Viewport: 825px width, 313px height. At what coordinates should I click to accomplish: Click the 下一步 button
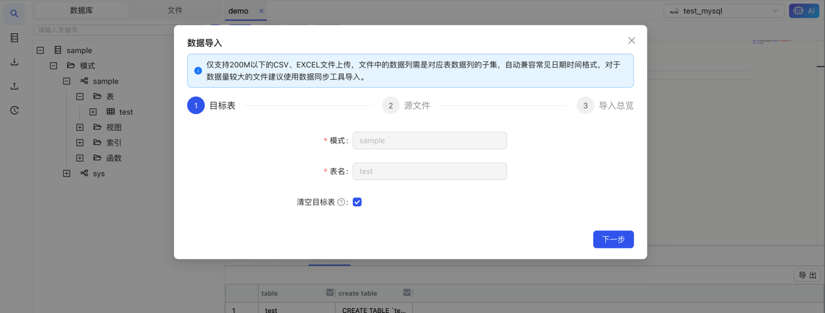(613, 239)
